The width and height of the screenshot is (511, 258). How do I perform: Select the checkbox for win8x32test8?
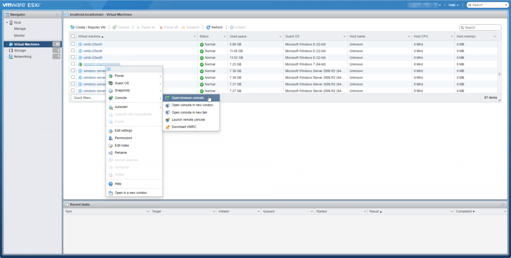(73, 57)
